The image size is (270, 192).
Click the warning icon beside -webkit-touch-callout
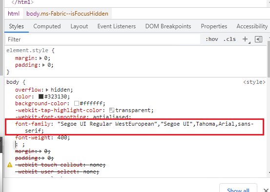pyautogui.click(x=10, y=165)
